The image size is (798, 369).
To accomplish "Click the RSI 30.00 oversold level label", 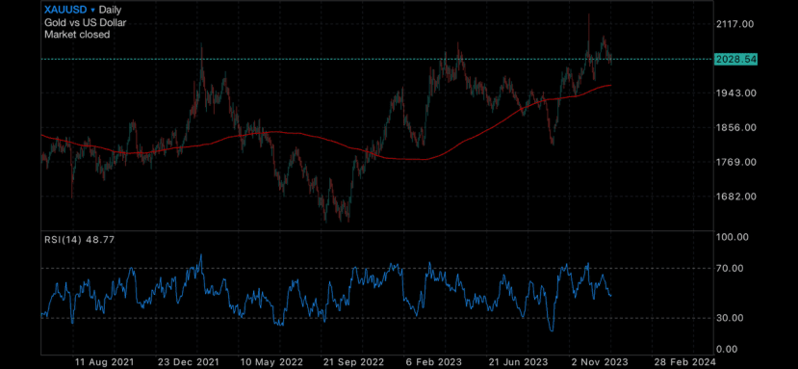I will (734, 318).
